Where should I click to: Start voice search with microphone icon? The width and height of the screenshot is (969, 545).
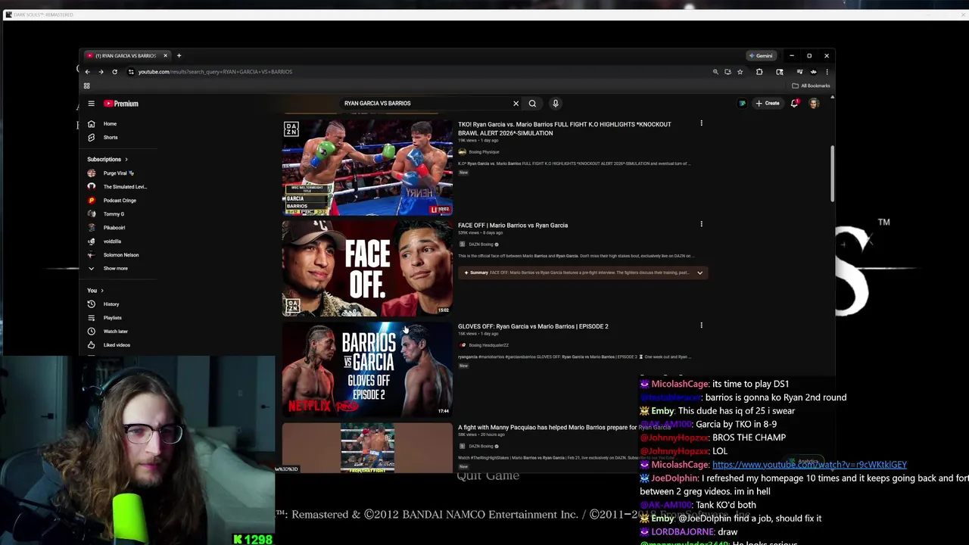(x=555, y=104)
